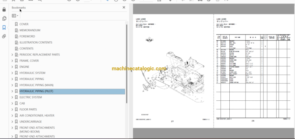Screen dimensions: 295x139
Task: Open FRONT-END ATTACHMENTS (MONO-BOOM) bookmark
Action: pyautogui.click(x=37, y=130)
